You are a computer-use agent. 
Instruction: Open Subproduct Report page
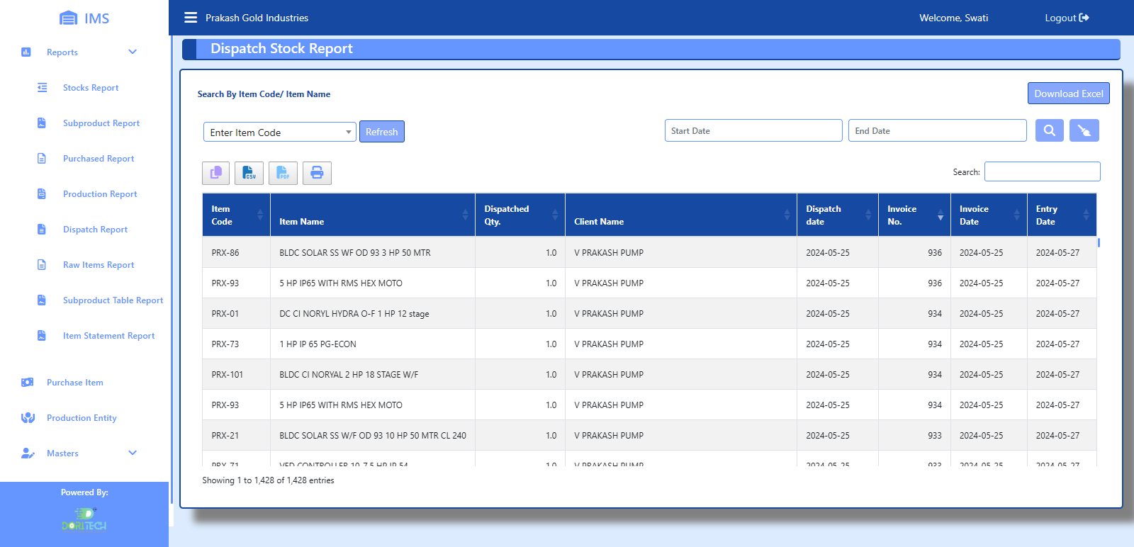[x=101, y=123]
